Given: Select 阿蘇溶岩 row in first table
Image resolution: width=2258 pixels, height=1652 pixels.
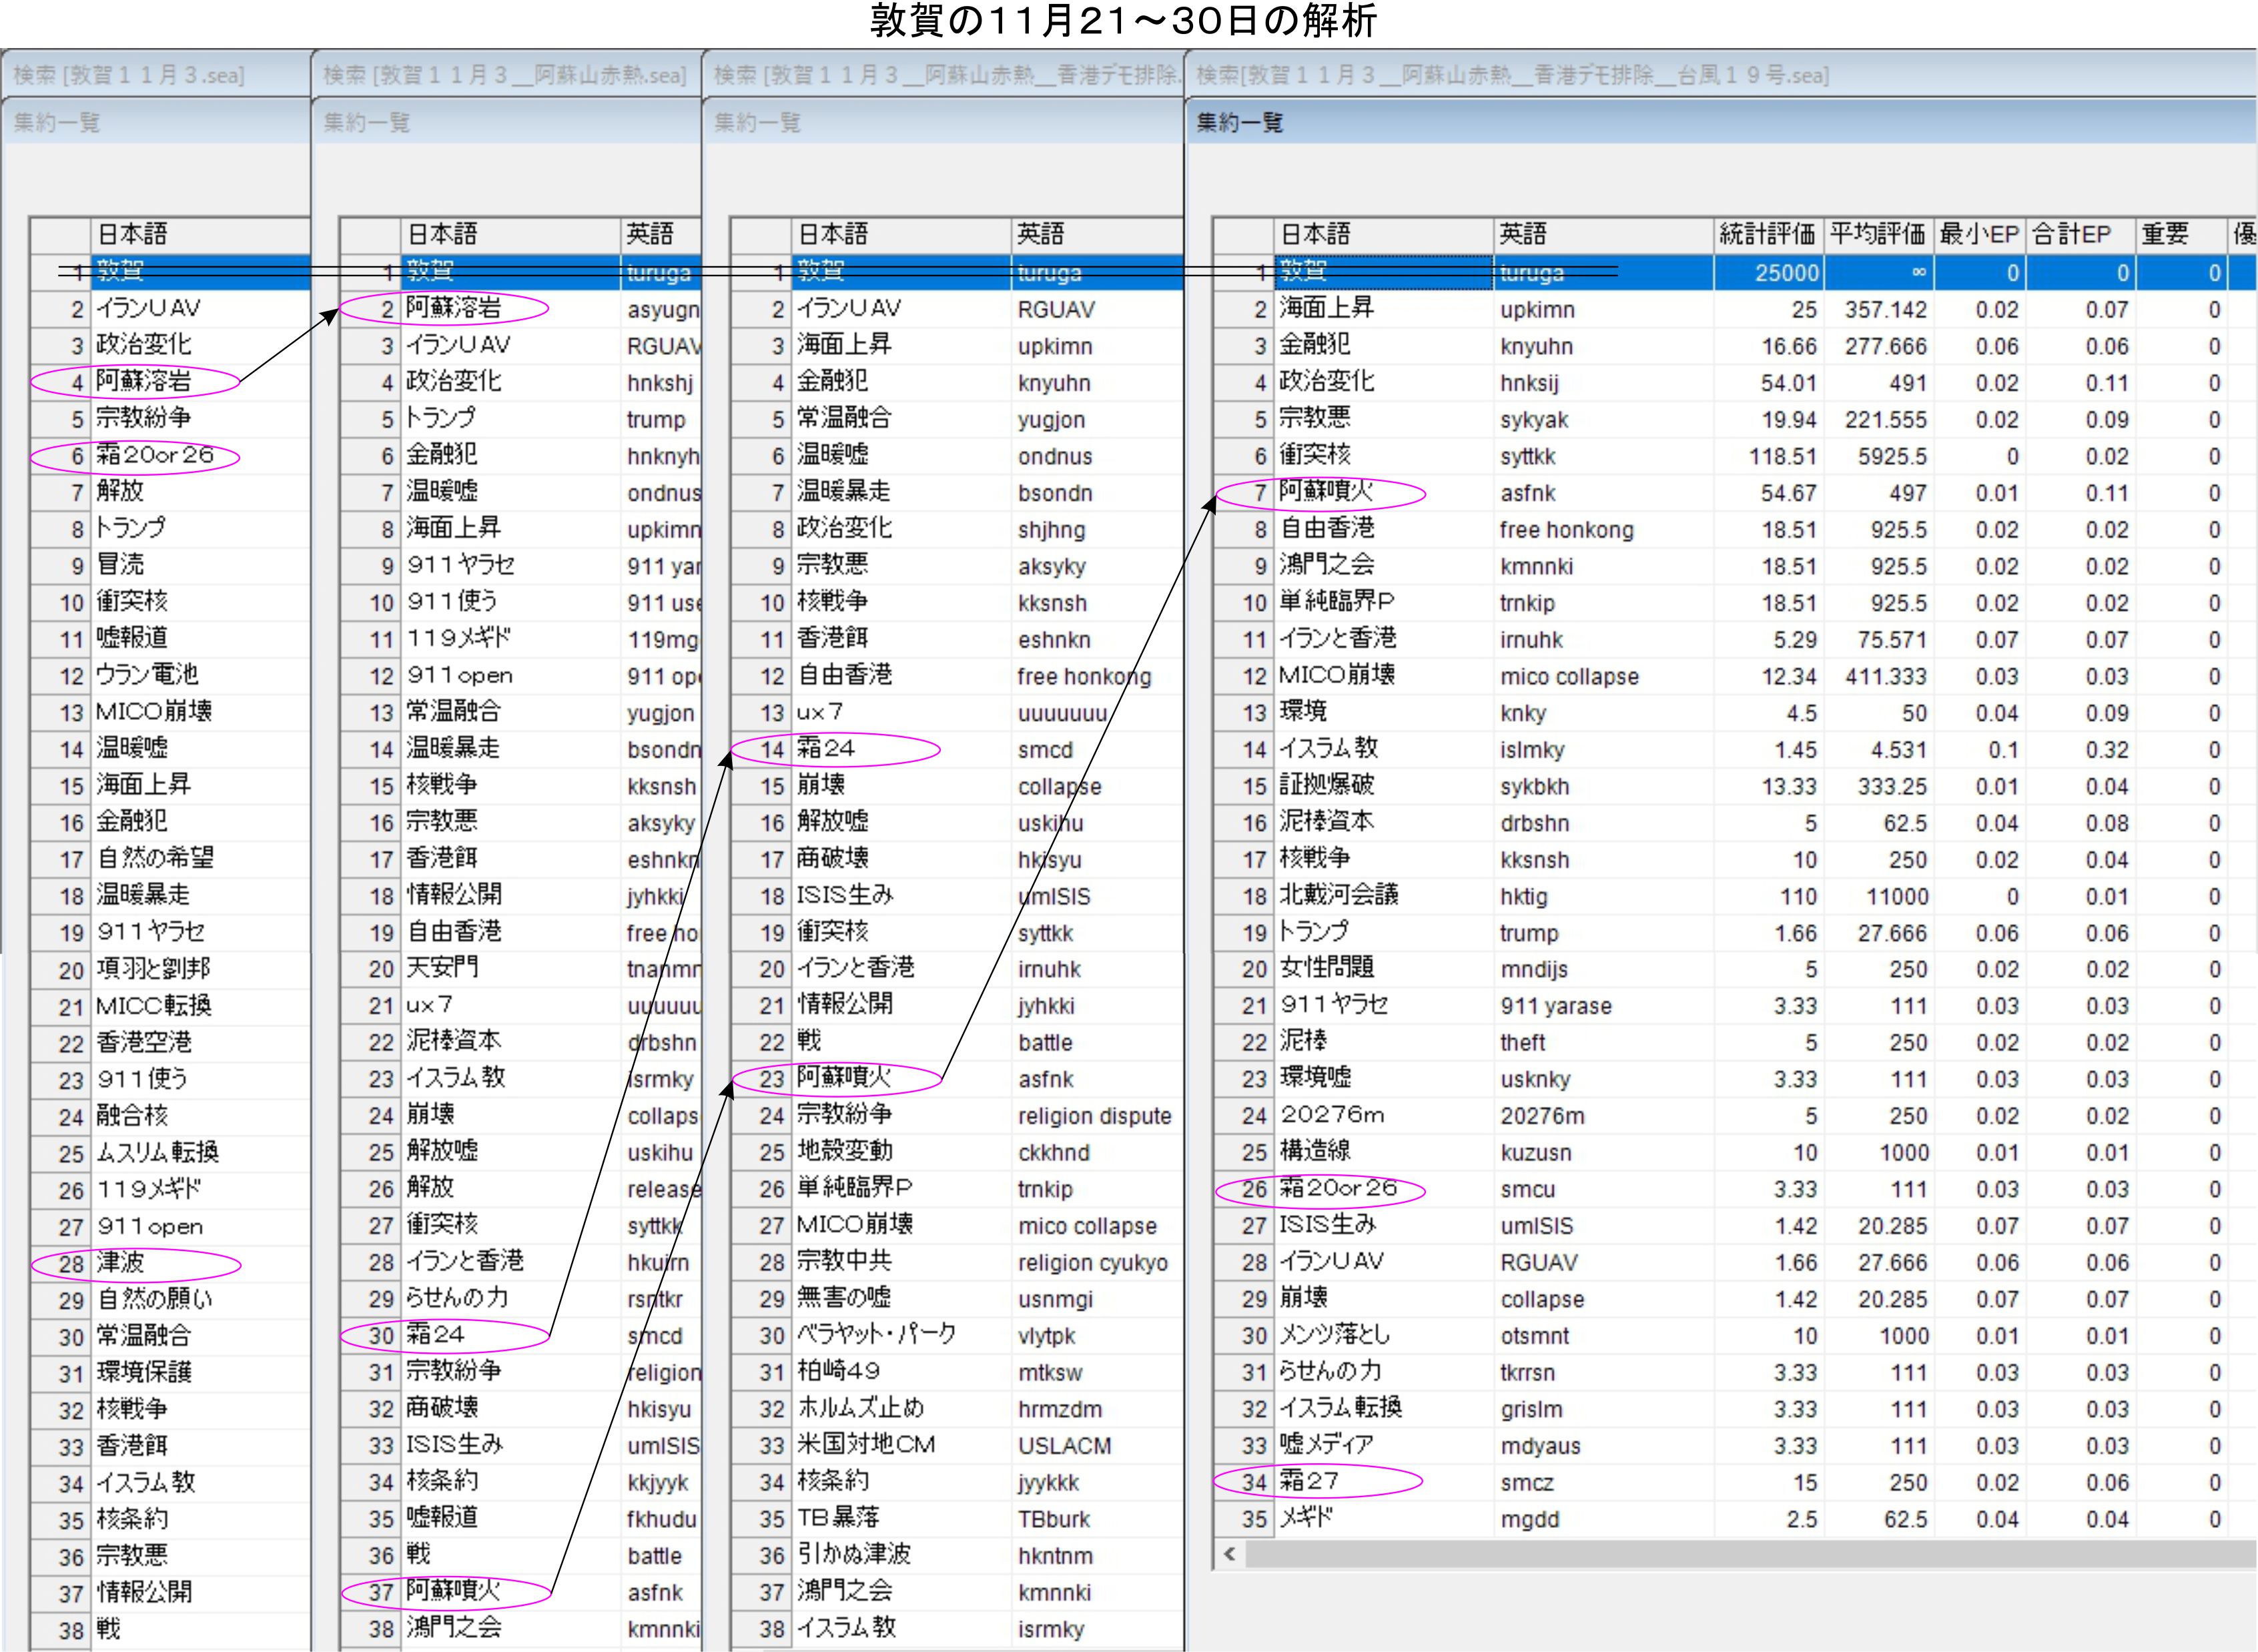Looking at the screenshot, I should click(x=143, y=381).
